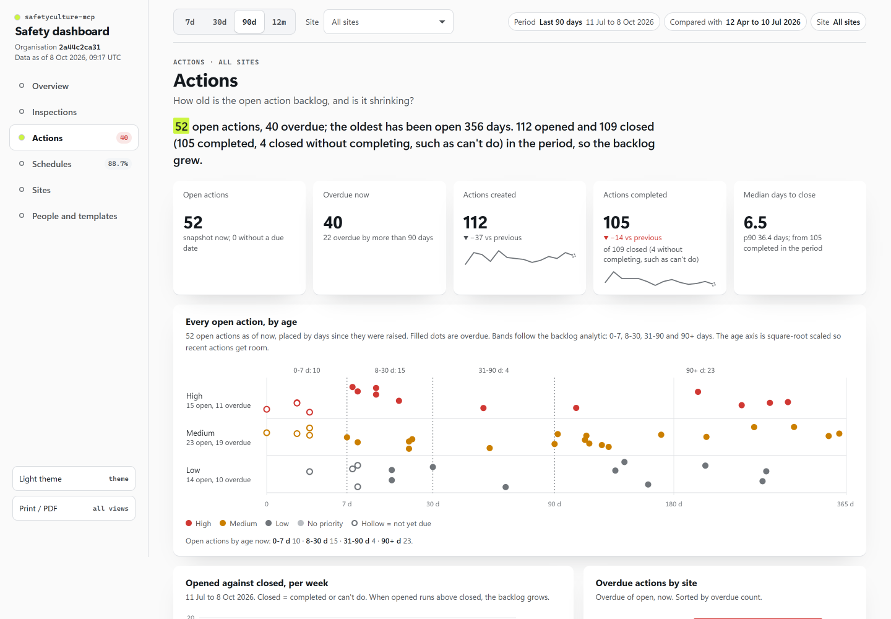Click the Period Last 90 days chip
This screenshot has height=619, width=891.
point(584,22)
